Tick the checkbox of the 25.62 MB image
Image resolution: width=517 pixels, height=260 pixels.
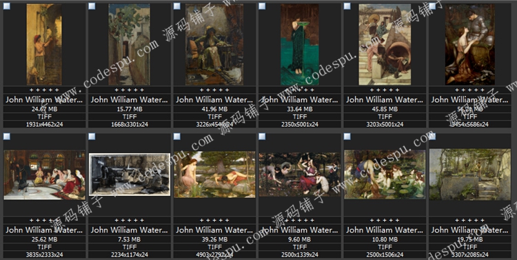point(7,137)
